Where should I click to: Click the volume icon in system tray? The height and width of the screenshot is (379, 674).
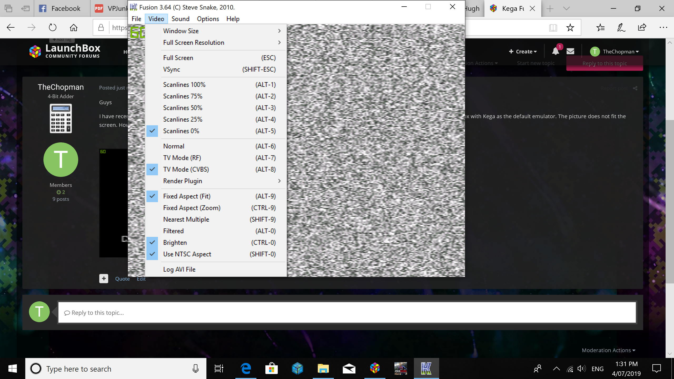(x=581, y=369)
